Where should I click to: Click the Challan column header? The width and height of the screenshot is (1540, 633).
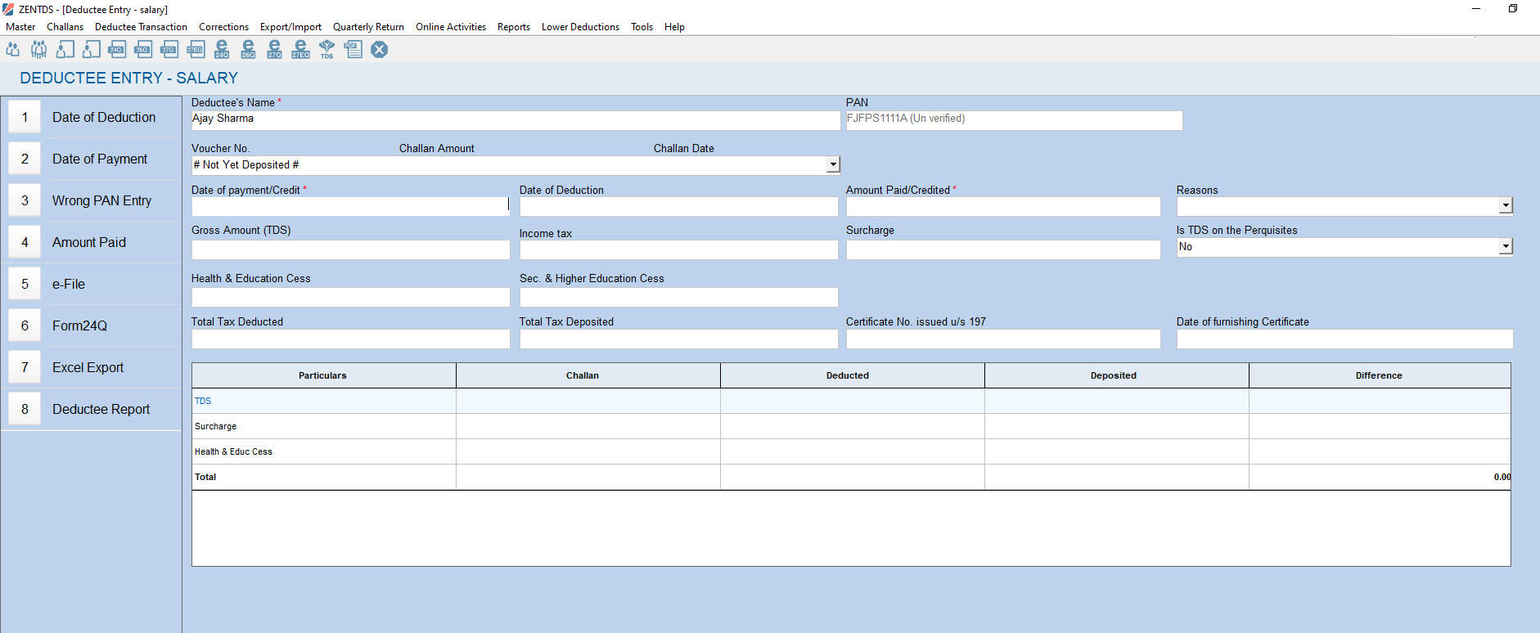coord(588,375)
